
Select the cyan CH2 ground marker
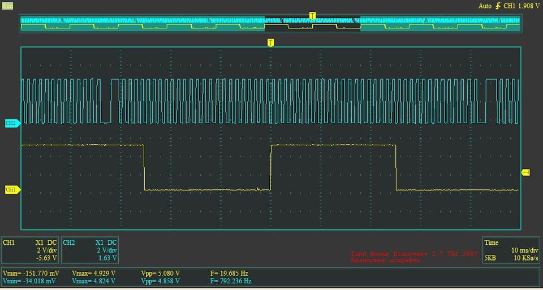[11, 123]
